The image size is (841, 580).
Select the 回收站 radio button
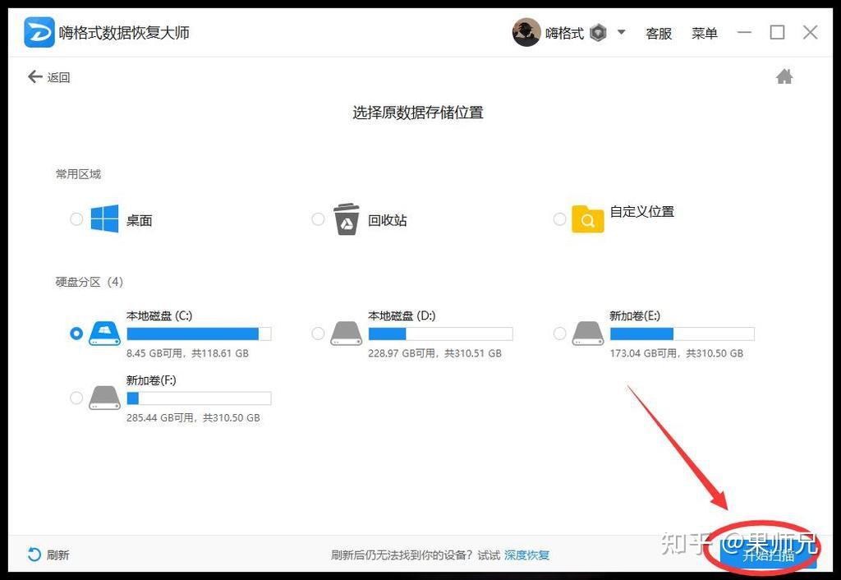pyautogui.click(x=318, y=219)
